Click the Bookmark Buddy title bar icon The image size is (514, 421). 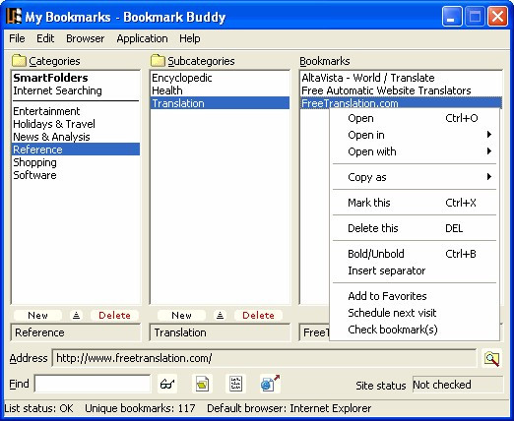(x=14, y=16)
